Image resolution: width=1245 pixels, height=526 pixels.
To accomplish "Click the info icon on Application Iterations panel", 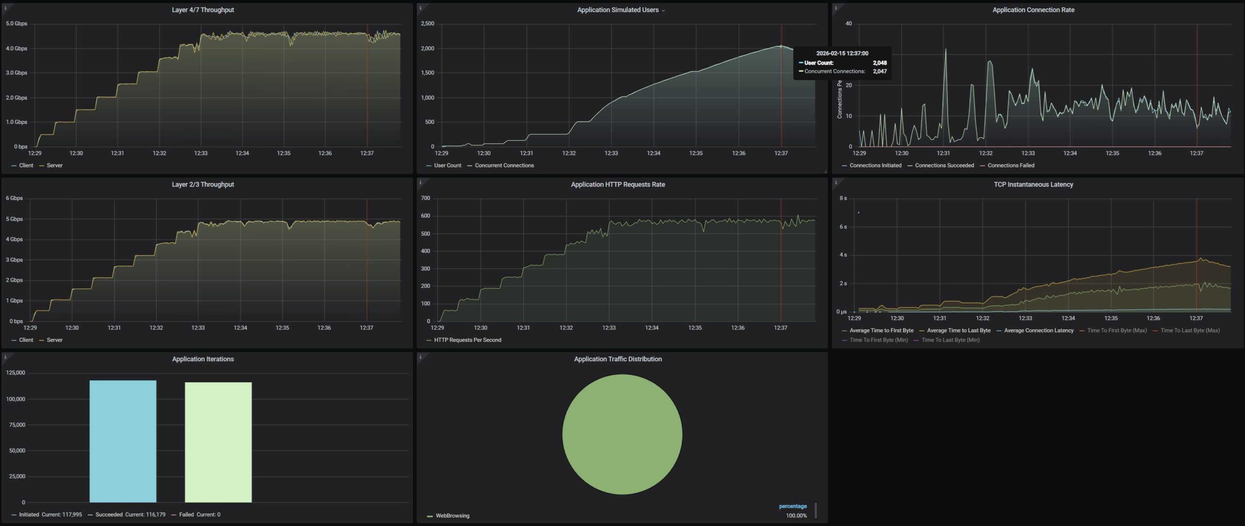I will [5, 357].
